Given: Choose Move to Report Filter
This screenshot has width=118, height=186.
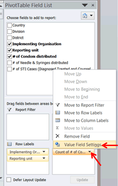Looking at the screenshot, I should (84, 105).
